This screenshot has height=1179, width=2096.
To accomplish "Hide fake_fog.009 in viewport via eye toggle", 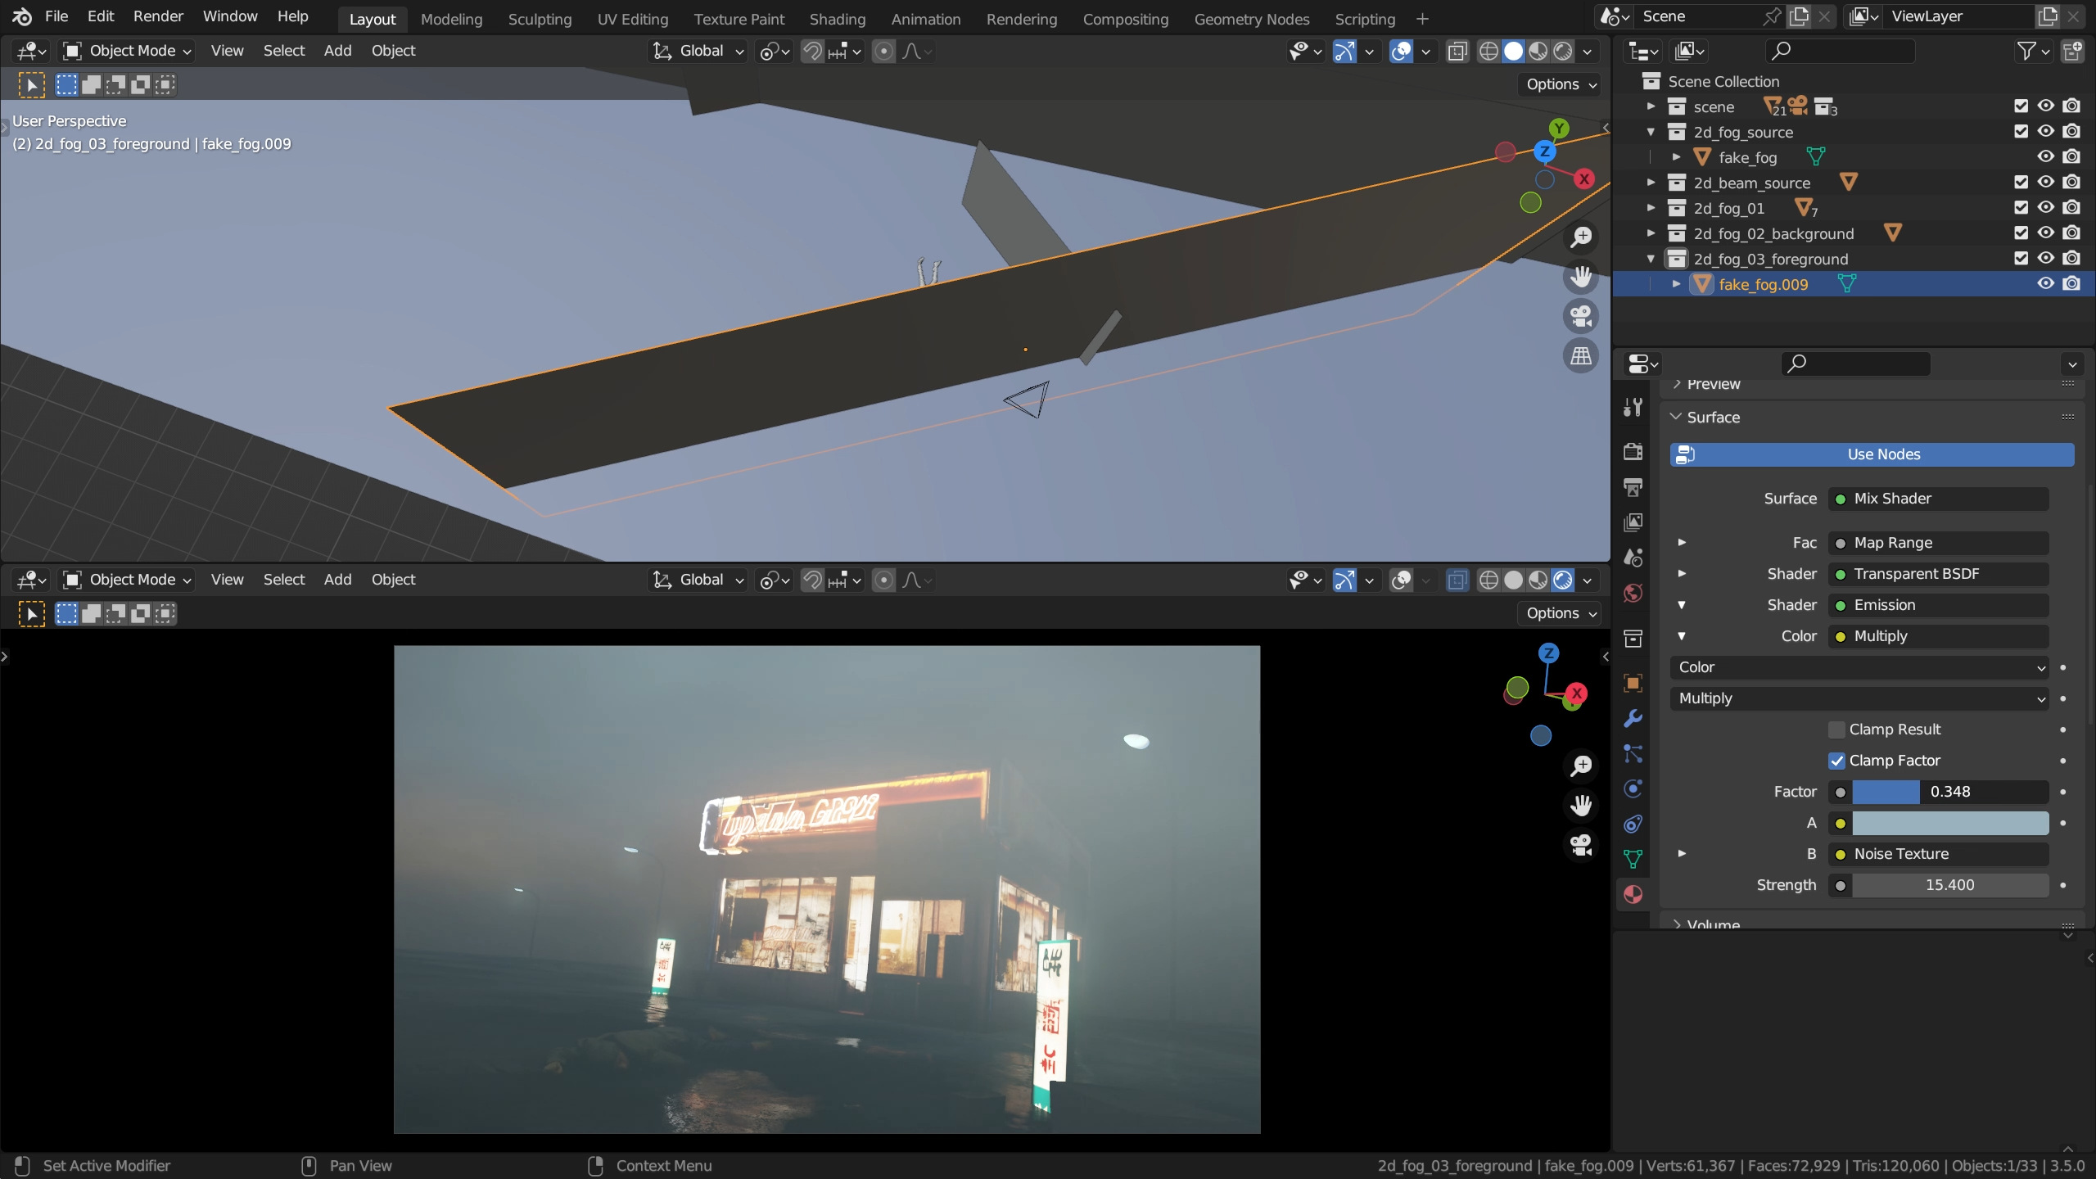I will 2044,283.
